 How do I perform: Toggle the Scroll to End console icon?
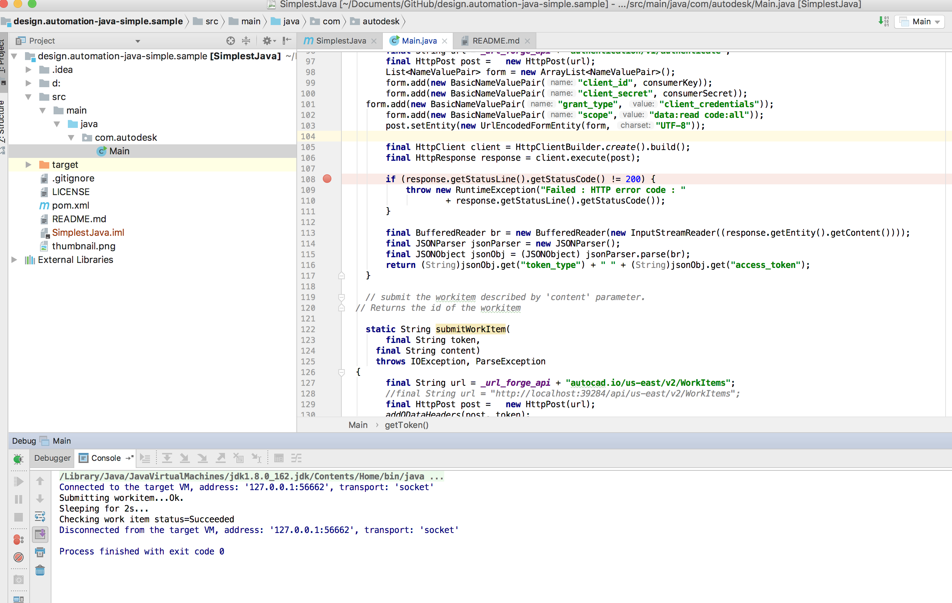click(40, 534)
